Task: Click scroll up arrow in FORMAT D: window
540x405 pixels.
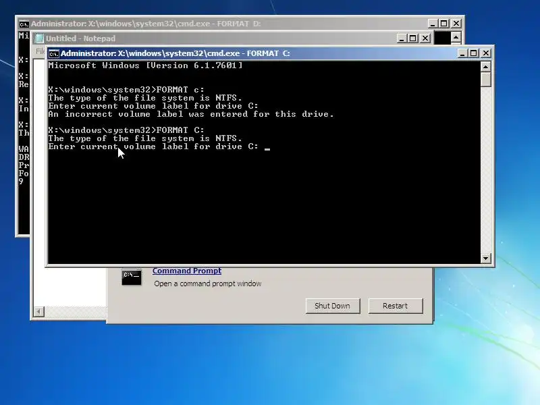Action: 456,37
